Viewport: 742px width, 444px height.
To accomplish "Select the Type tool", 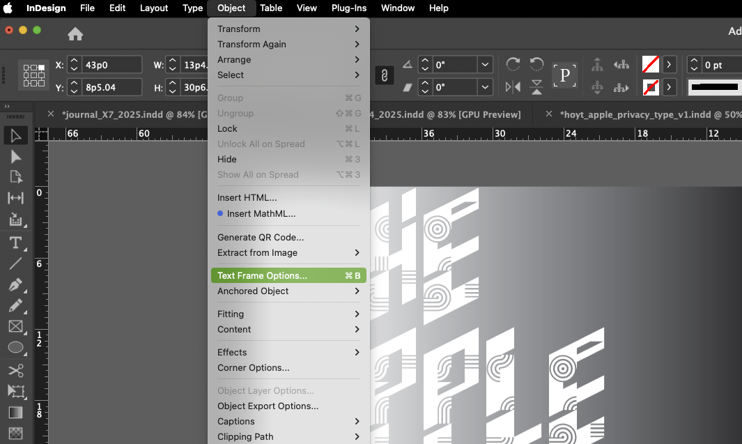I will pos(15,243).
